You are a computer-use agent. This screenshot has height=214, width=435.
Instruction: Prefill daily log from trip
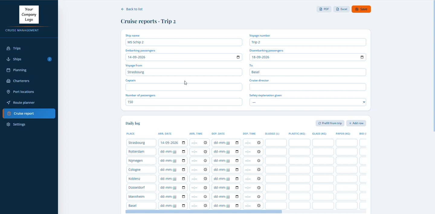pyautogui.click(x=330, y=123)
